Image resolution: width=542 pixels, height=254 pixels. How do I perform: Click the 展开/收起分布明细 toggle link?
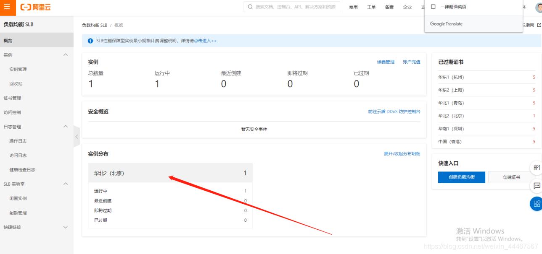[x=402, y=153]
